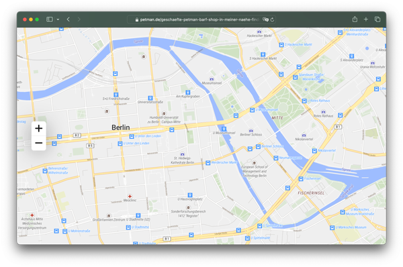Select the Fischerinsel transit stop icon
Image resolution: width=403 pixels, height=267 pixels.
pos(301,178)
